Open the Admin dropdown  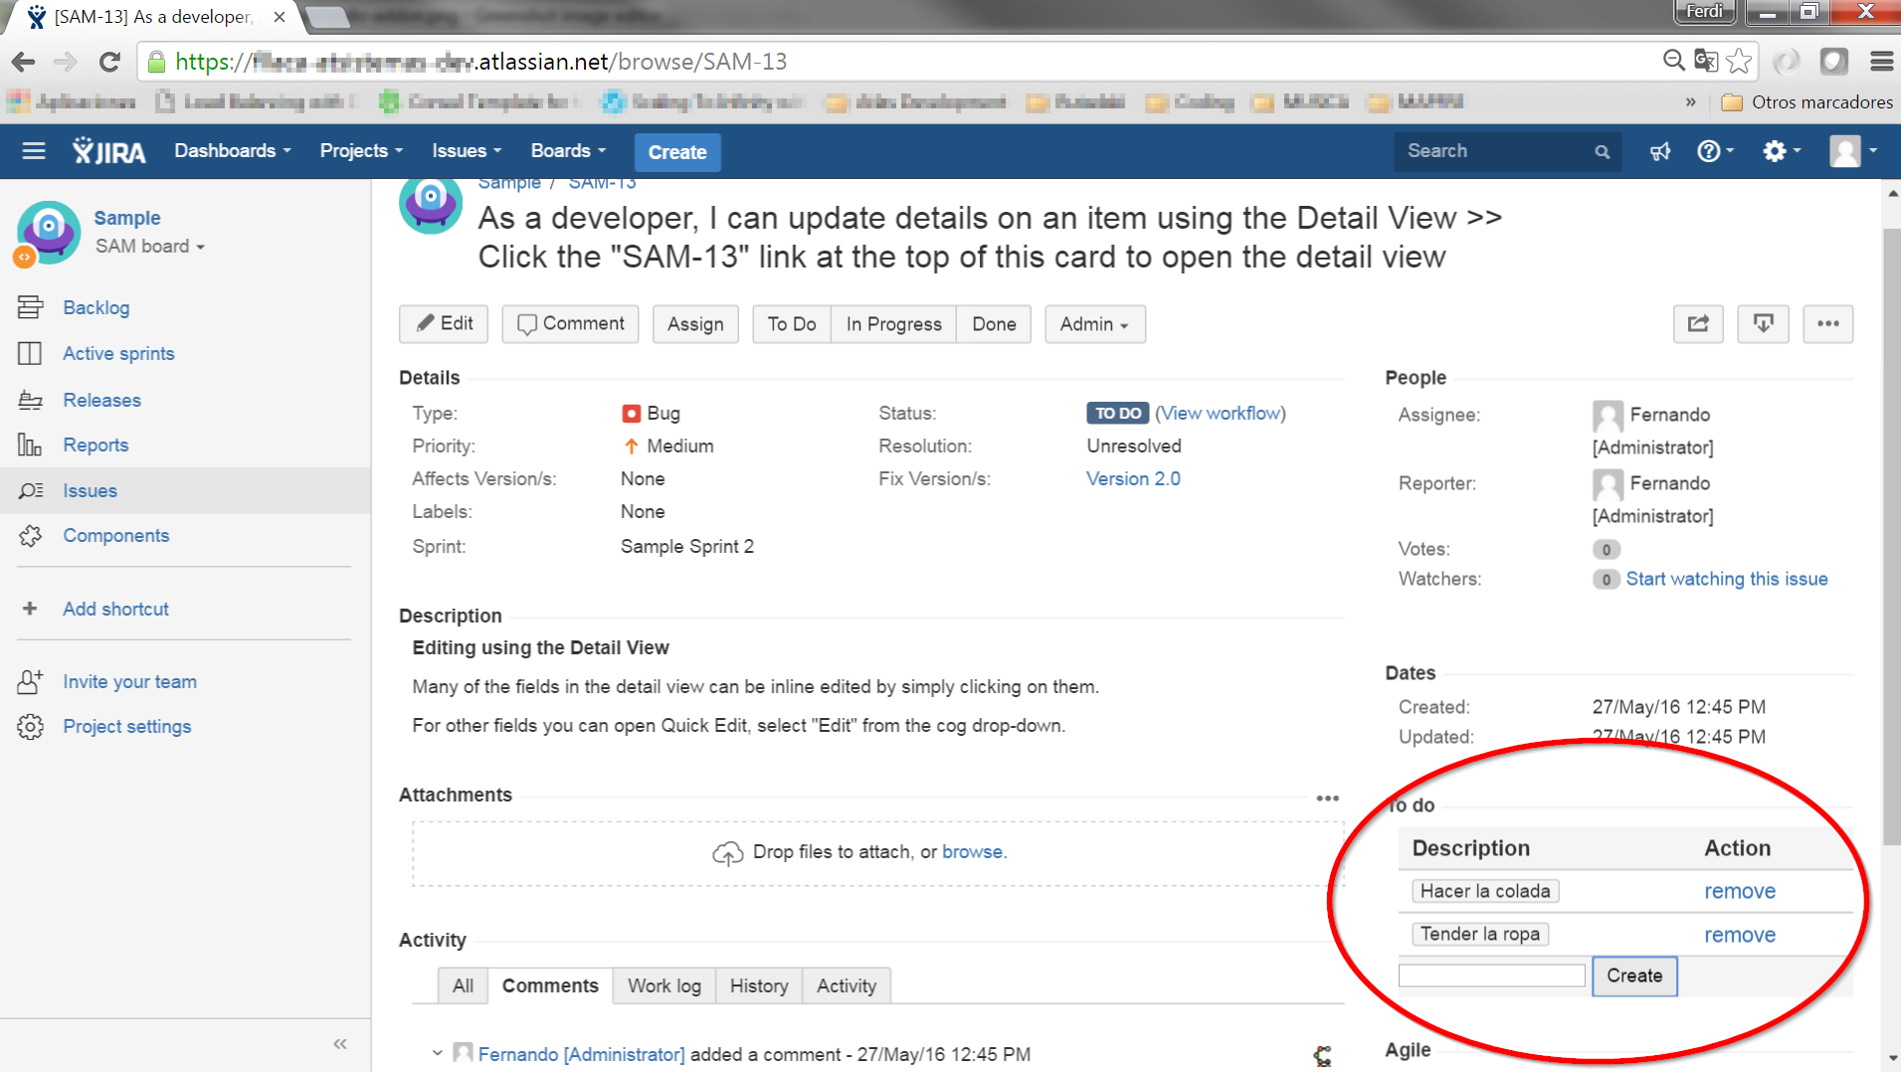(x=1094, y=324)
